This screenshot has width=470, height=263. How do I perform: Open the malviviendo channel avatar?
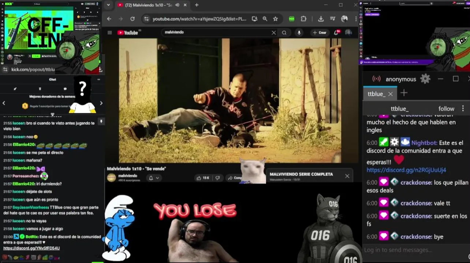click(111, 178)
